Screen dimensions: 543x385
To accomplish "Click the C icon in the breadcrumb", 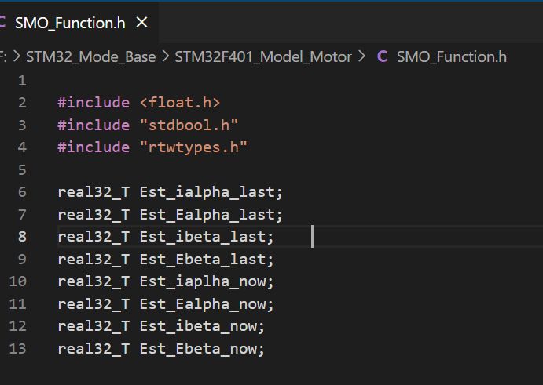I will 383,56.
